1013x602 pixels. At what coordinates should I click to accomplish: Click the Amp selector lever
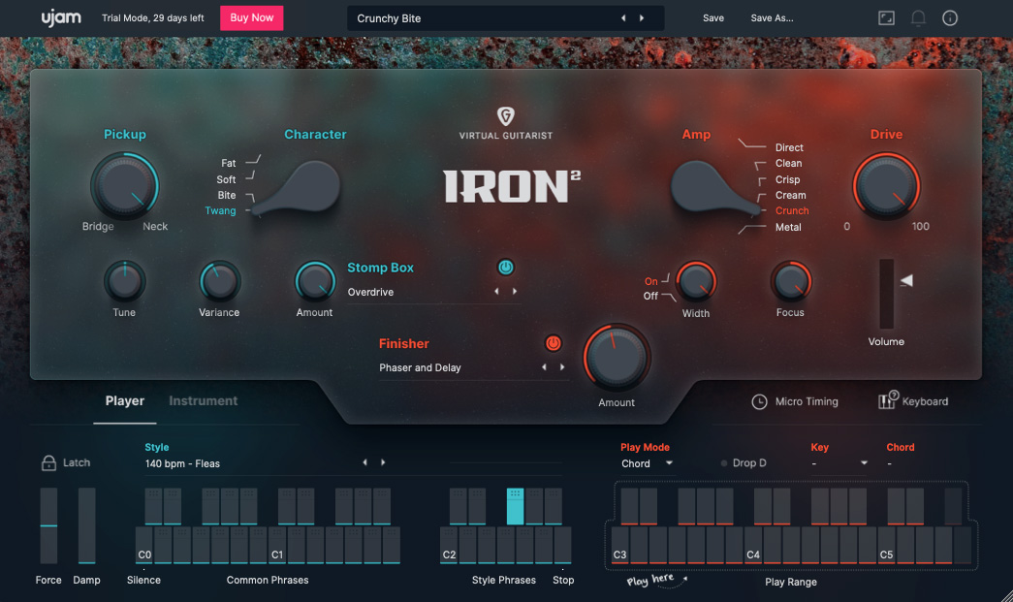click(x=713, y=188)
